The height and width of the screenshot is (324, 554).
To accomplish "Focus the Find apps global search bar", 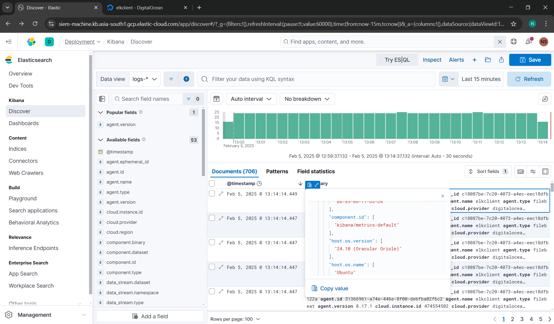I will [x=387, y=42].
